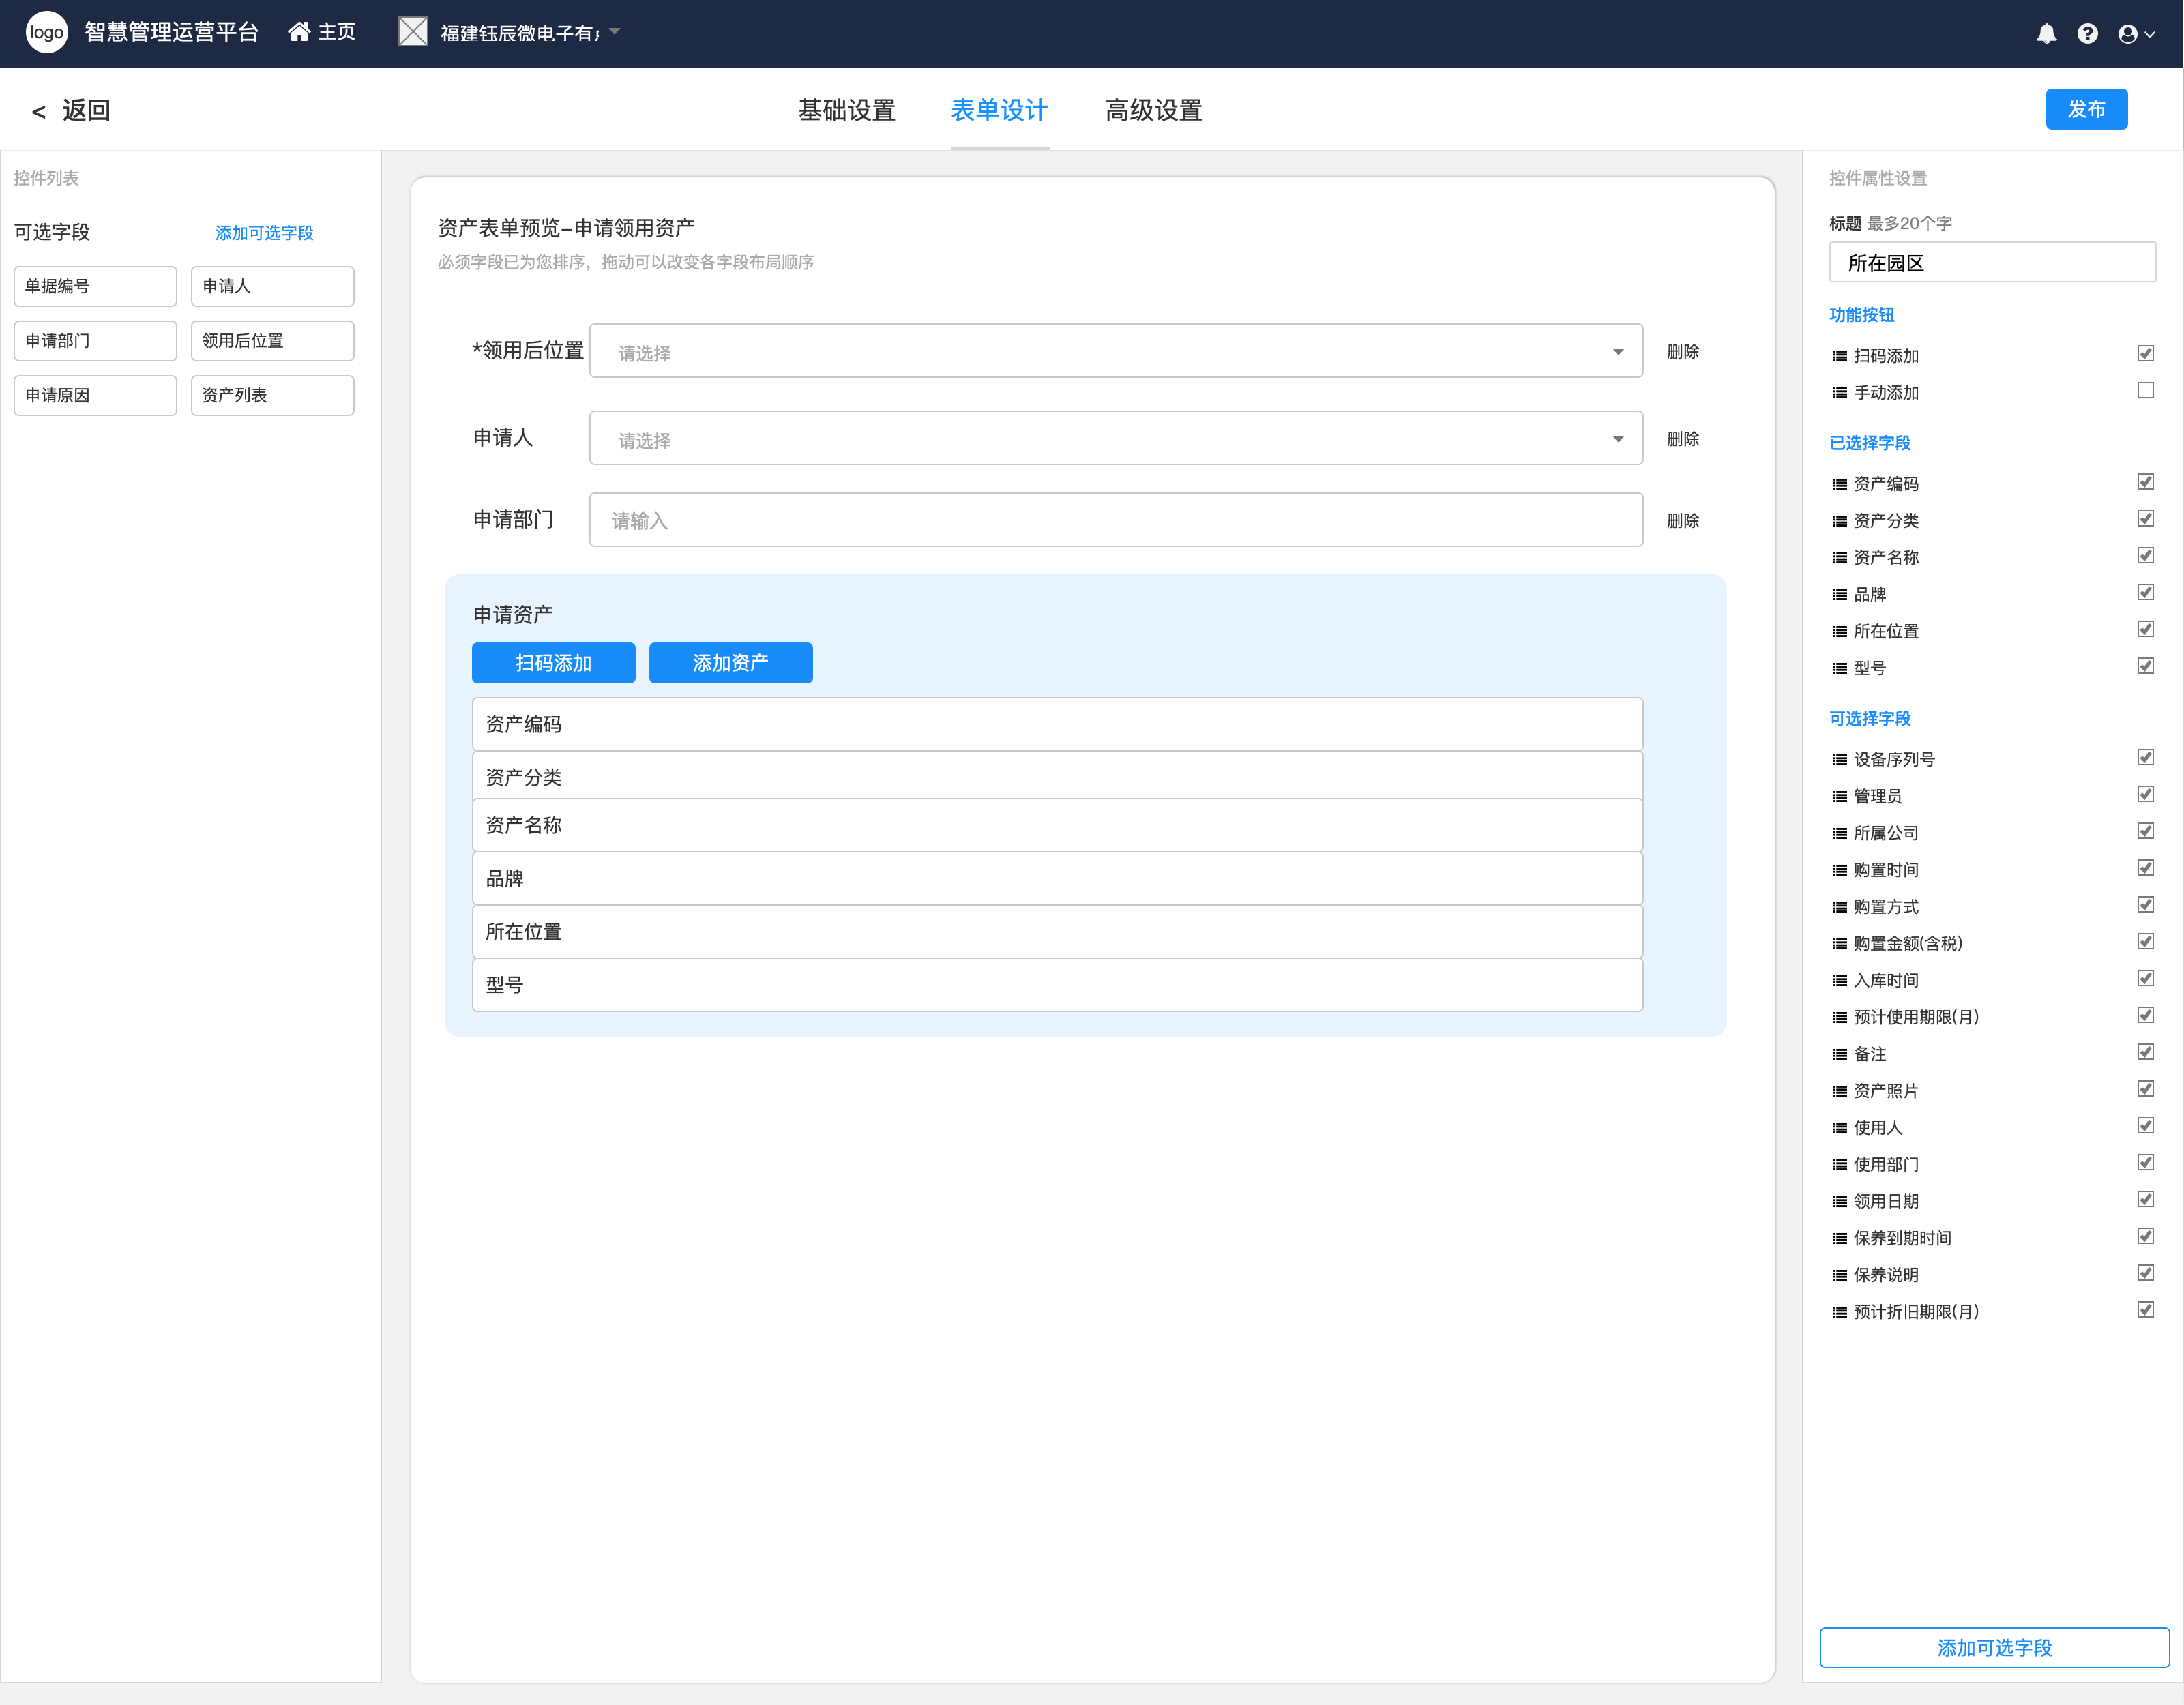Image resolution: width=2184 pixels, height=1705 pixels.
Task: Select the 领用后位置 optional field chip
Action: coord(272,341)
